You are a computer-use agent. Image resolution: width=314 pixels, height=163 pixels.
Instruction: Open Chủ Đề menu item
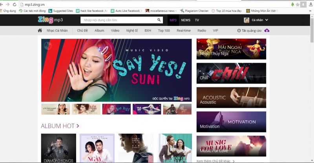pyautogui.click(x=82, y=31)
